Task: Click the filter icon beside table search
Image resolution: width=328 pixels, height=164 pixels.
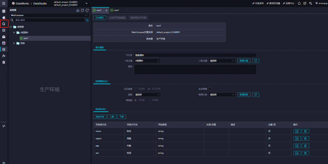Action: pyautogui.click(x=87, y=20)
